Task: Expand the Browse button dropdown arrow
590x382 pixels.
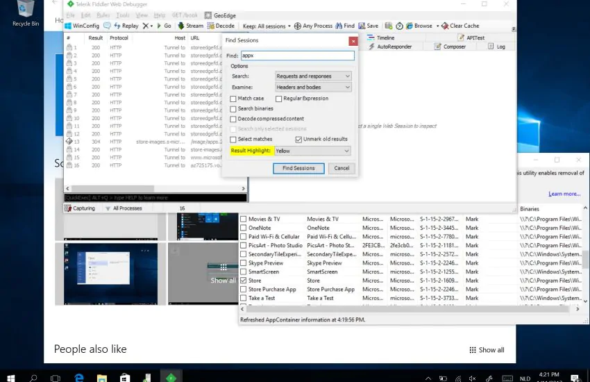Action: [437, 26]
